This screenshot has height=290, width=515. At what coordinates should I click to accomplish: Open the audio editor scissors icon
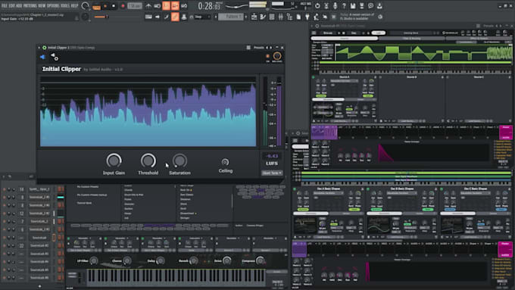click(x=326, y=6)
